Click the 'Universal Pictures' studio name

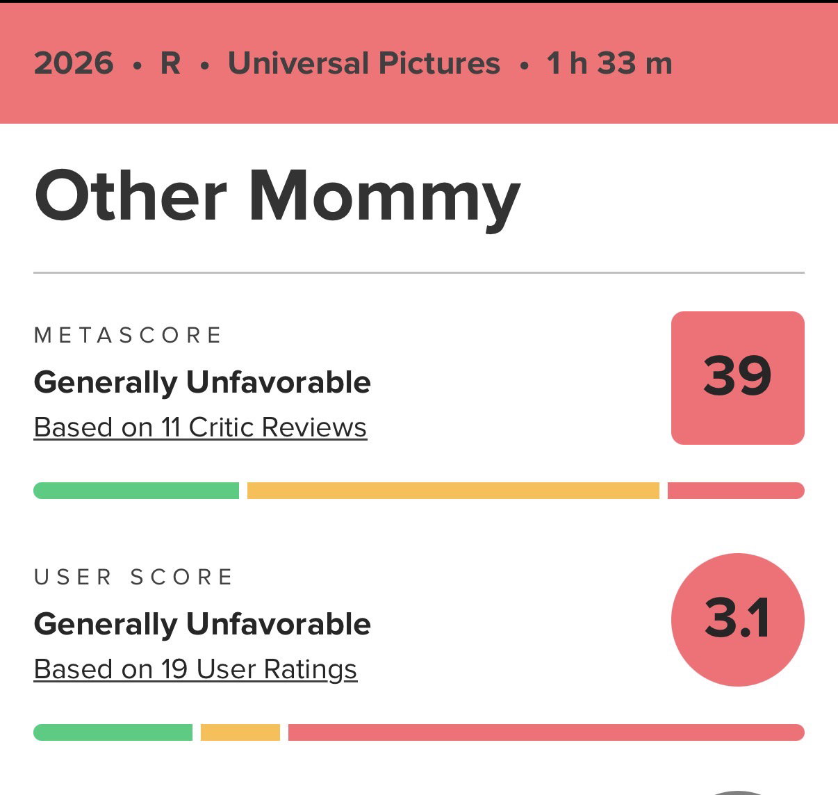point(364,63)
